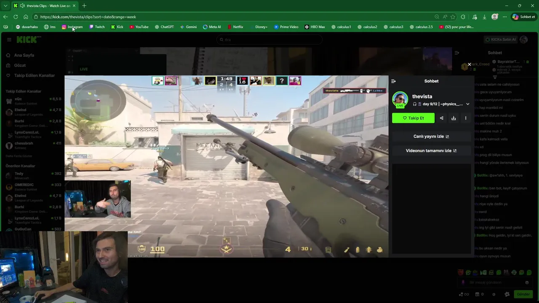The image size is (539, 303).
Task: Open the HBO Max bookmark
Action: [x=315, y=27]
